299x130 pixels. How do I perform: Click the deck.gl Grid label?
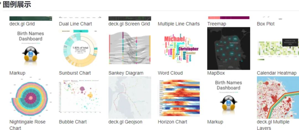22,24
